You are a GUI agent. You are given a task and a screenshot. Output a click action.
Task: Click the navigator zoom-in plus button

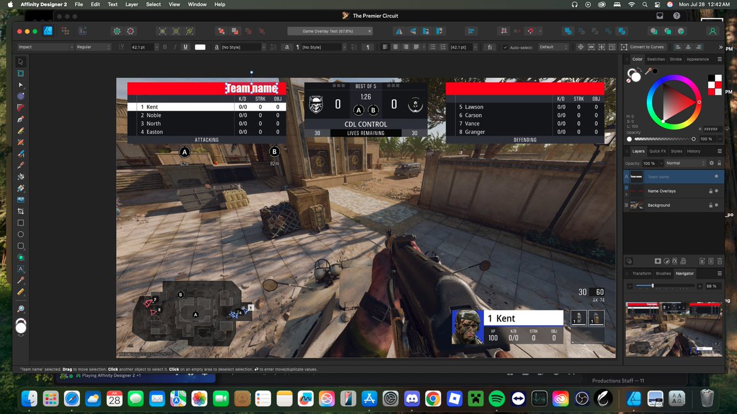700,286
